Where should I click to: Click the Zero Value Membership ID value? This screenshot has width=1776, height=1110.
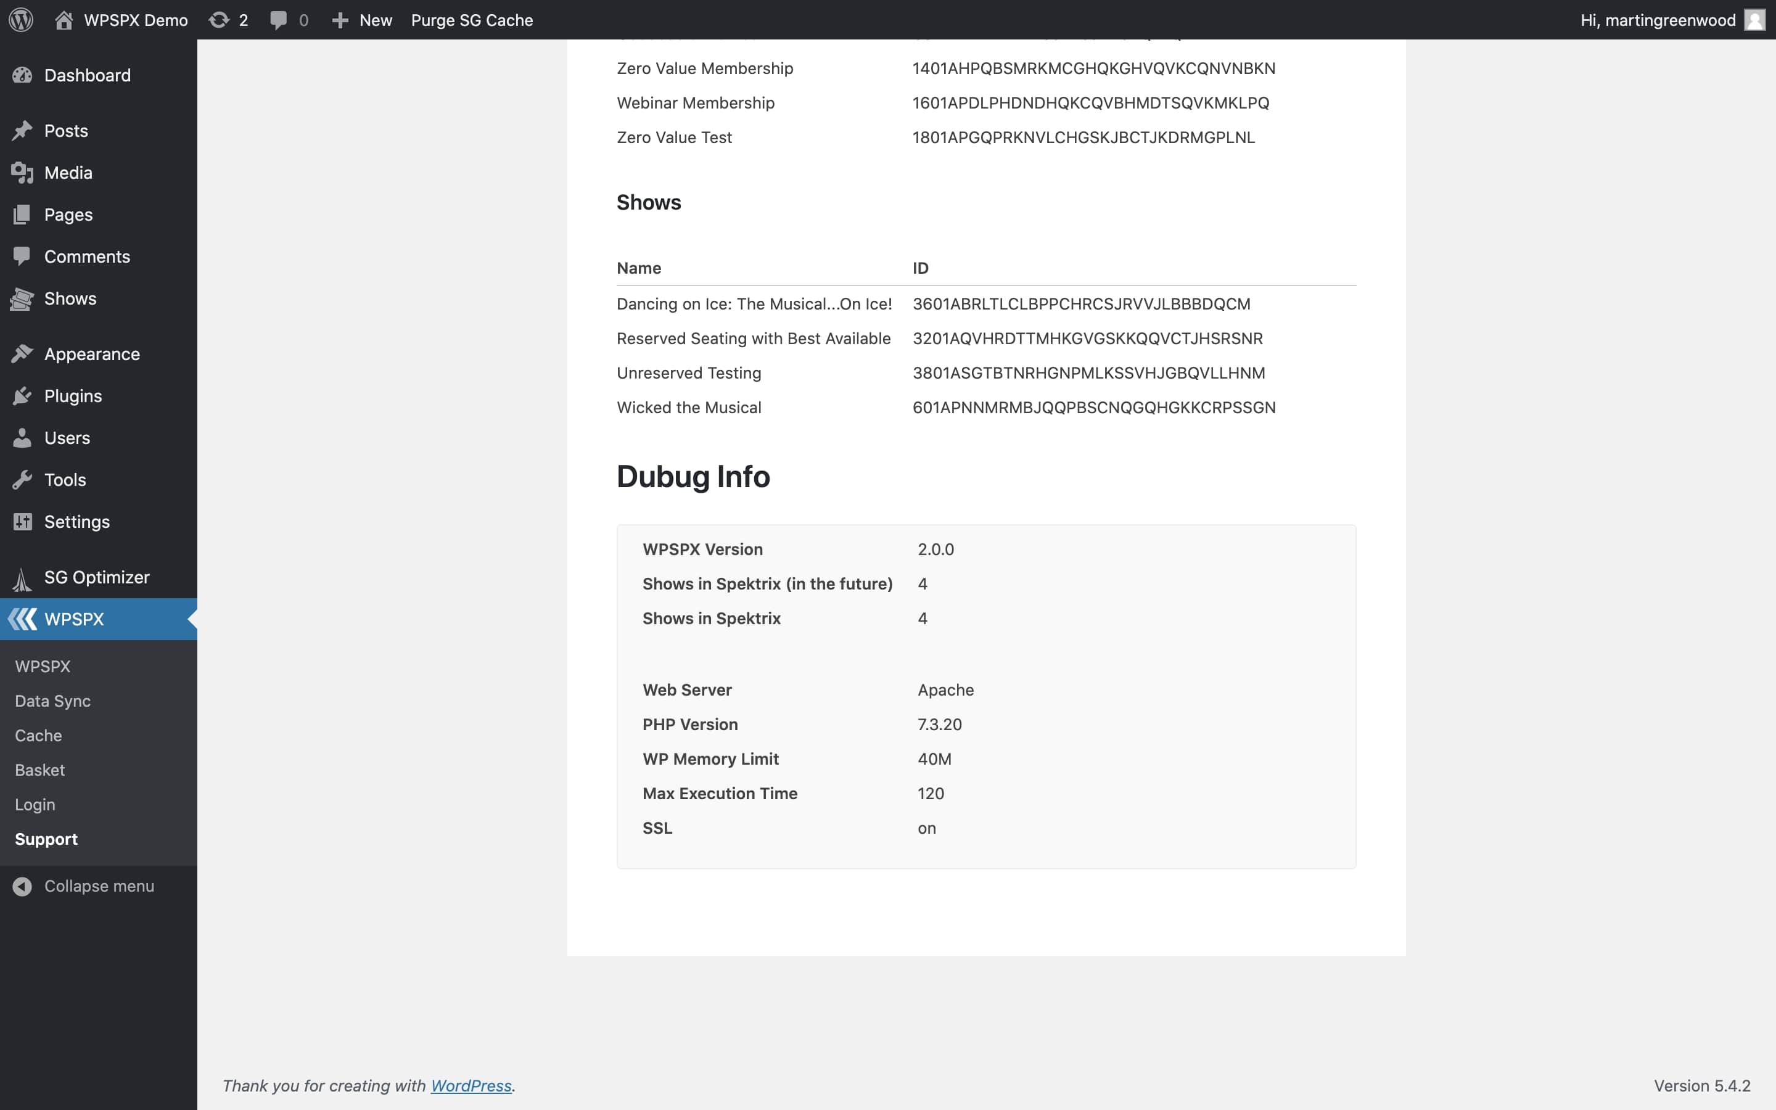(x=1093, y=68)
